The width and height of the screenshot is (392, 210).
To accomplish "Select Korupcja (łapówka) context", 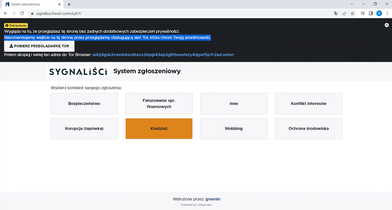I will (x=84, y=129).
